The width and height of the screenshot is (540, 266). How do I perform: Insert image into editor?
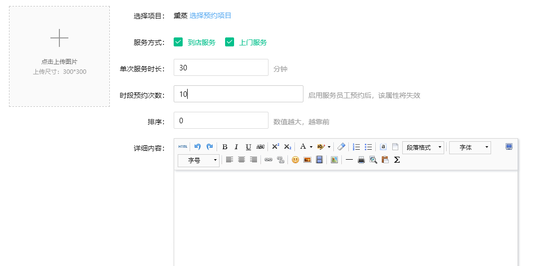(x=307, y=160)
